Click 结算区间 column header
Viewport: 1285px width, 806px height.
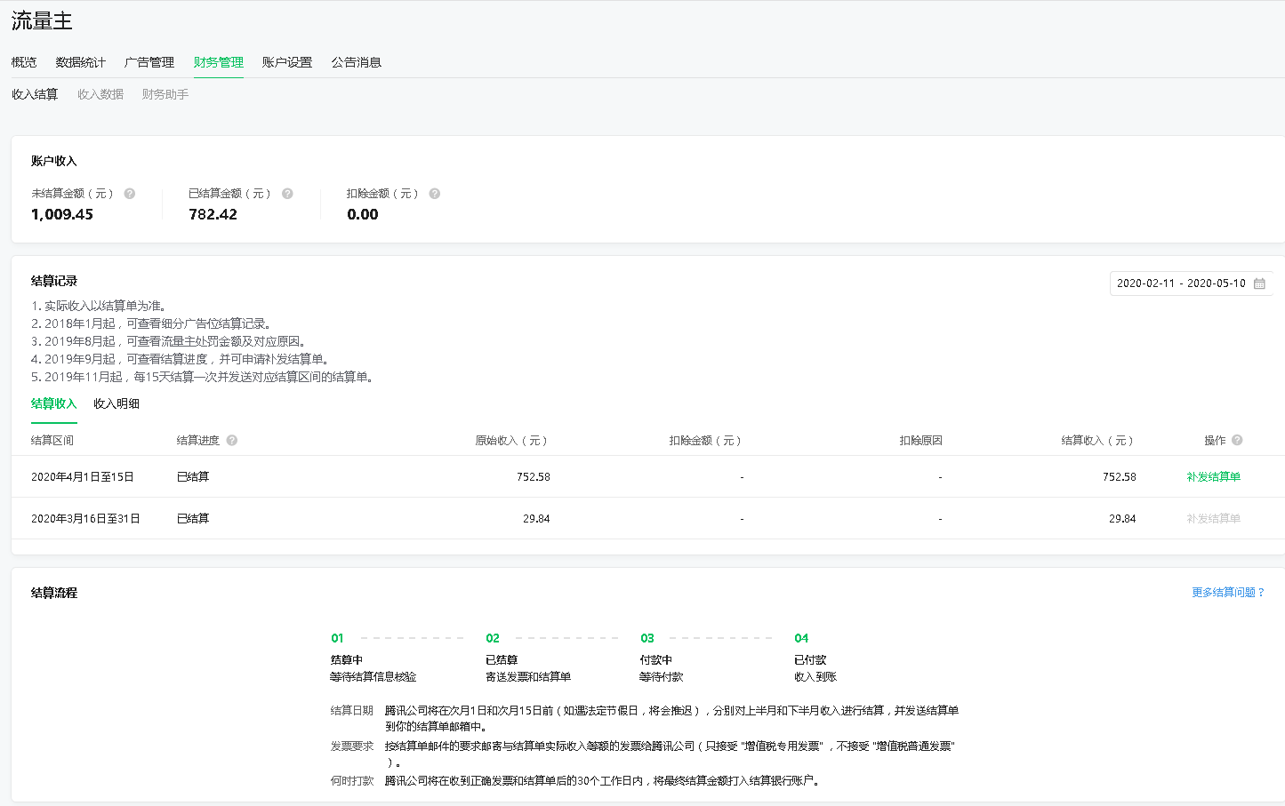pos(52,441)
